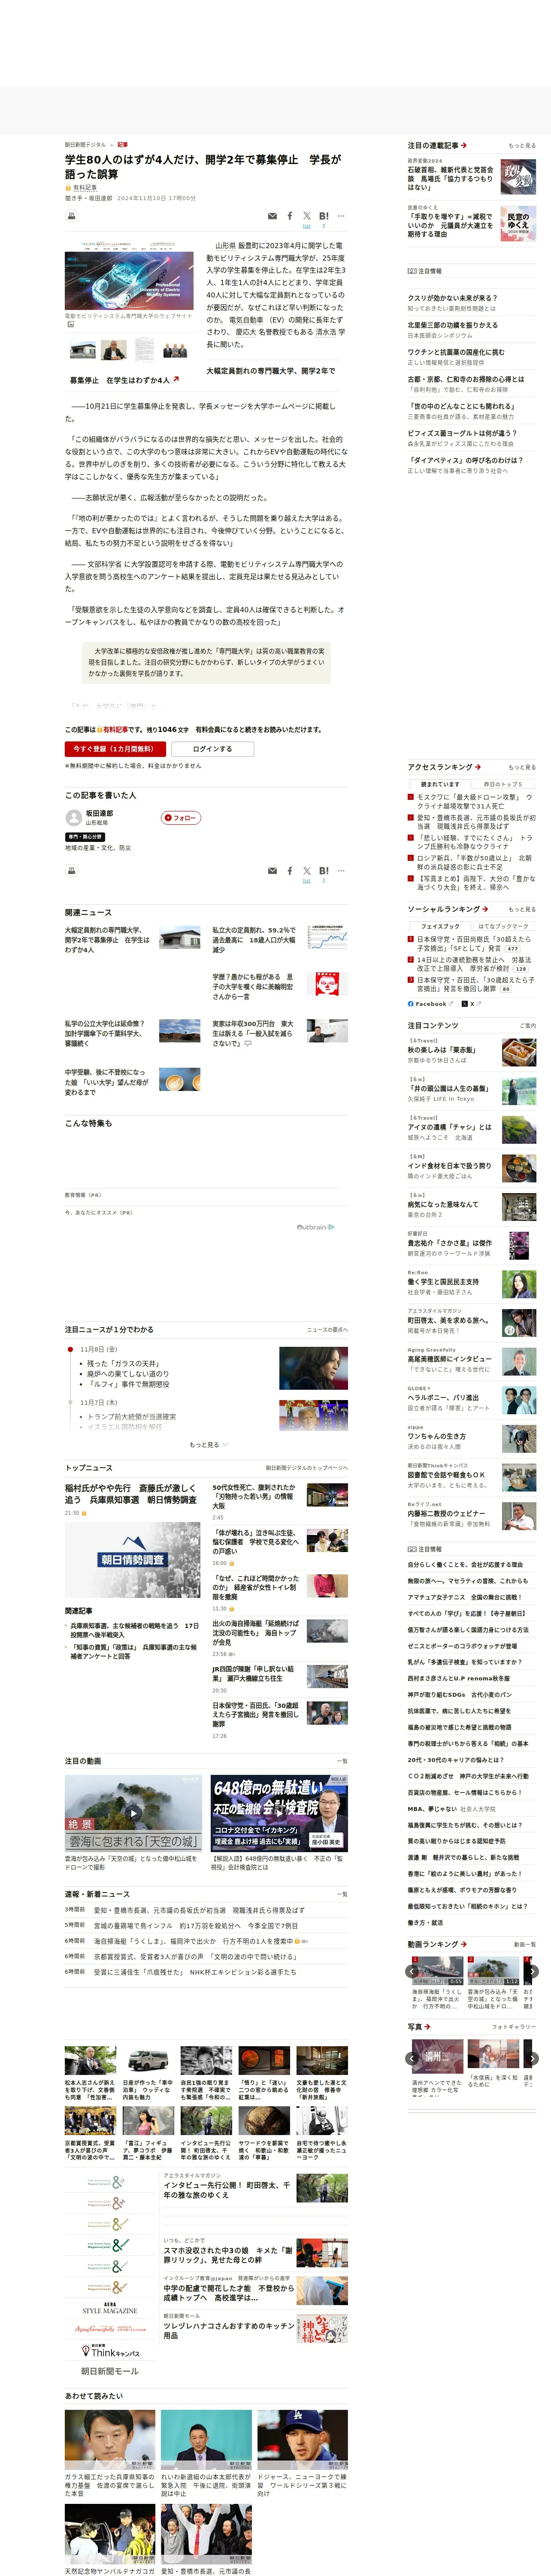Open 朝日新聞デジタルのトップページへ link
The height and width of the screenshot is (2576, 551).
(307, 1467)
